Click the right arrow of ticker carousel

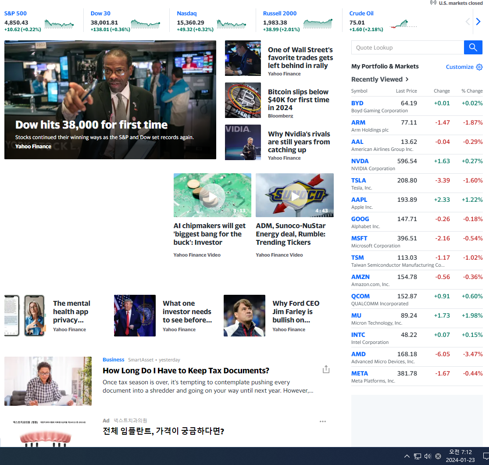478,21
